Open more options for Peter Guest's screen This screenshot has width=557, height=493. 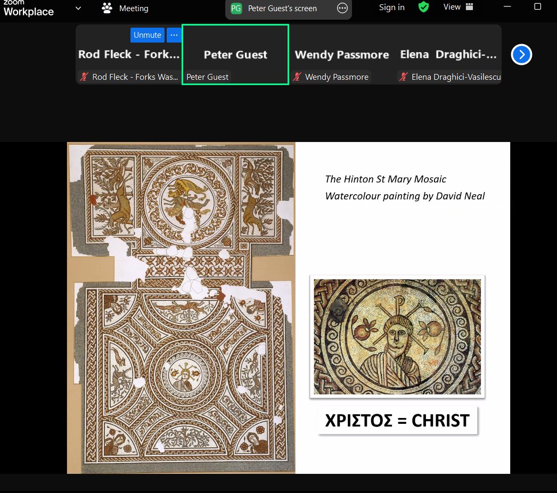click(x=342, y=8)
